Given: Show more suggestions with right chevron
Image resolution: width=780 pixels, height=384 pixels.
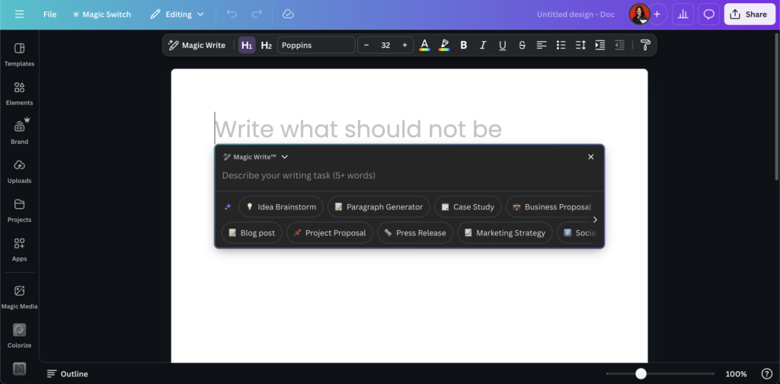Looking at the screenshot, I should click(x=595, y=219).
